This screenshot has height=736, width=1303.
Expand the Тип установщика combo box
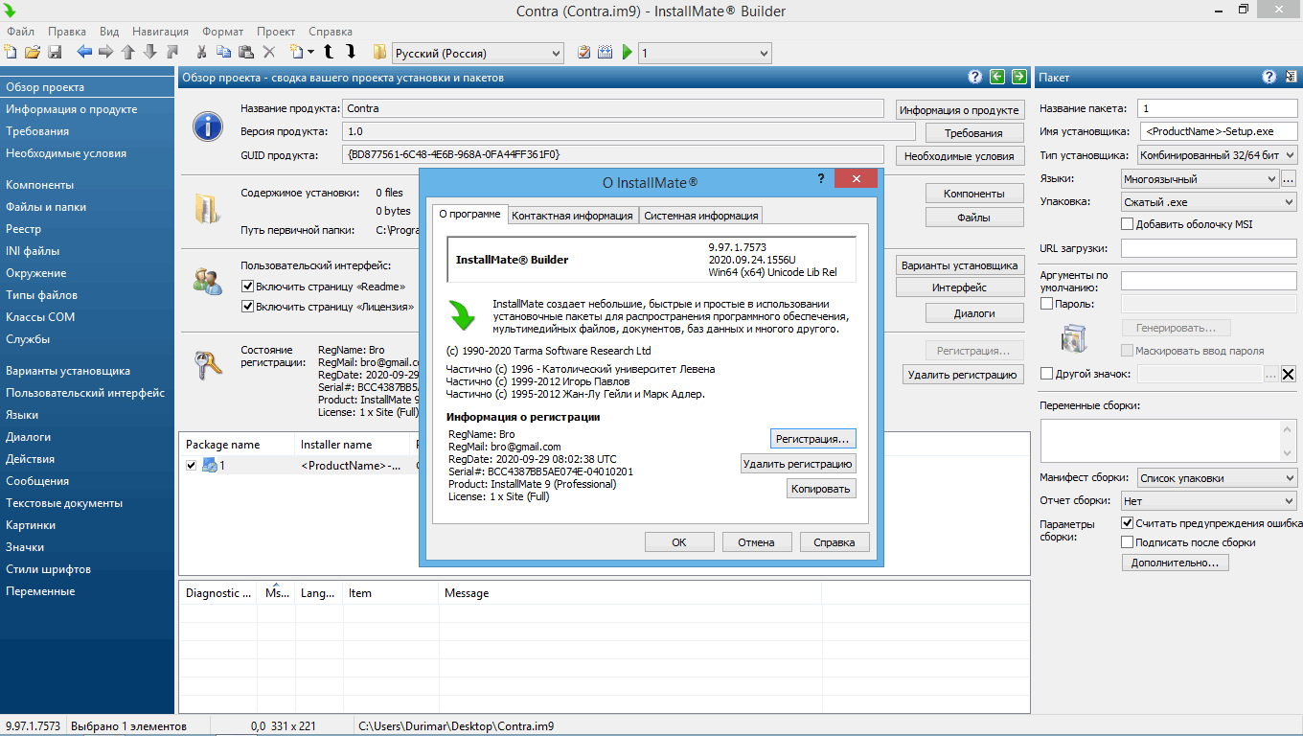pyautogui.click(x=1217, y=154)
